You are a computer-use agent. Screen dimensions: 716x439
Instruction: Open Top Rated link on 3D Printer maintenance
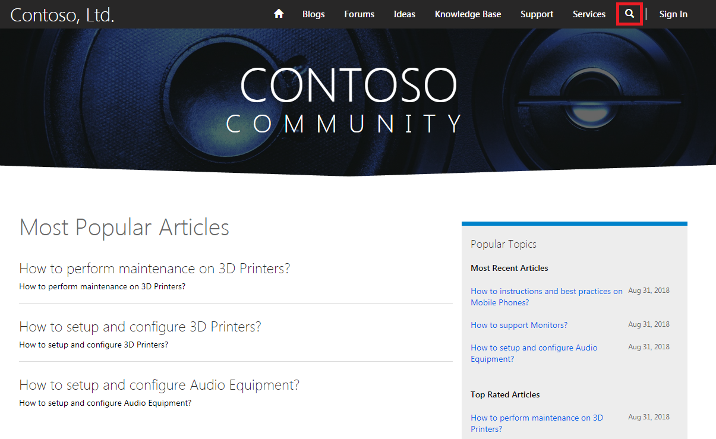tap(537, 424)
